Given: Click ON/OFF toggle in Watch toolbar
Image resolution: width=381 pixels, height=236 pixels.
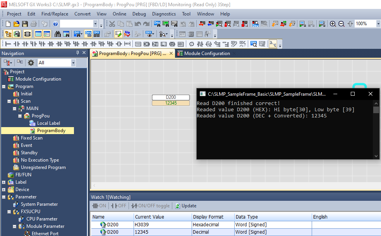Looking at the screenshot, I should click(151, 206).
